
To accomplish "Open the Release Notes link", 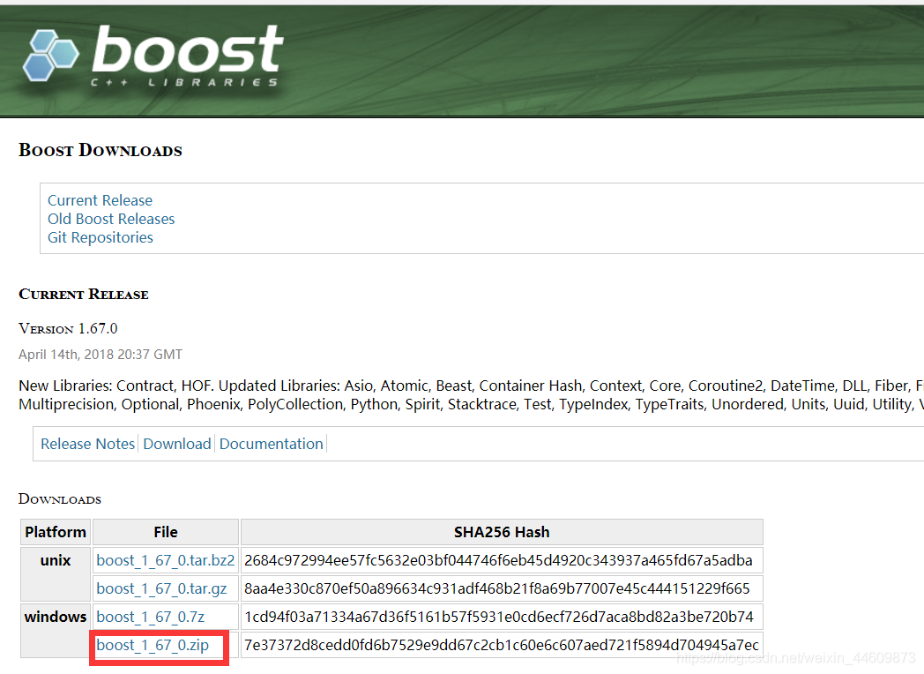I will (88, 444).
